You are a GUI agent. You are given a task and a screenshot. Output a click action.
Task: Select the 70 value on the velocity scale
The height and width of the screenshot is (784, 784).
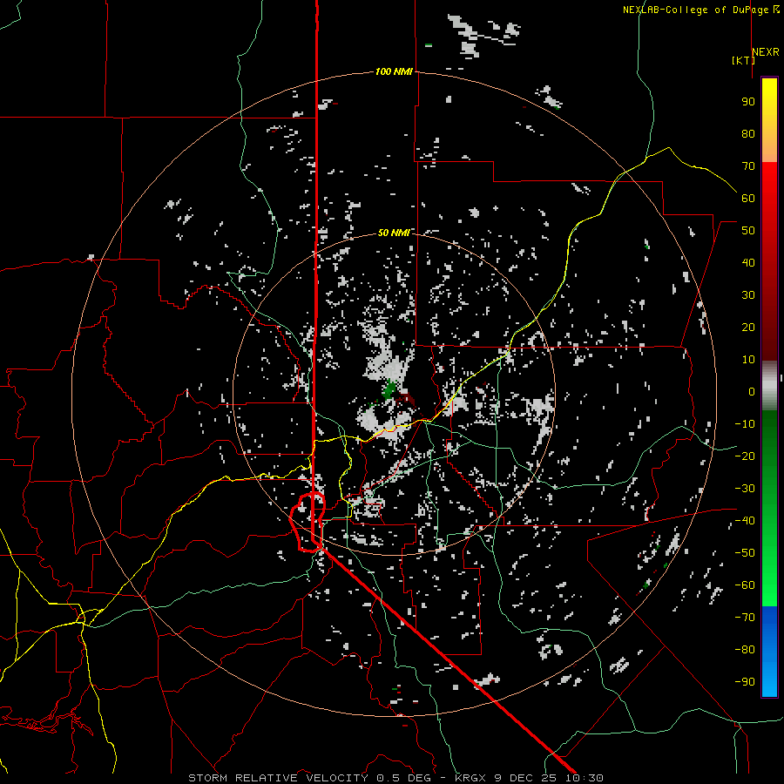[x=748, y=166]
